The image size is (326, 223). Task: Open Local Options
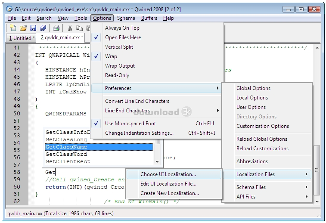point(267,98)
